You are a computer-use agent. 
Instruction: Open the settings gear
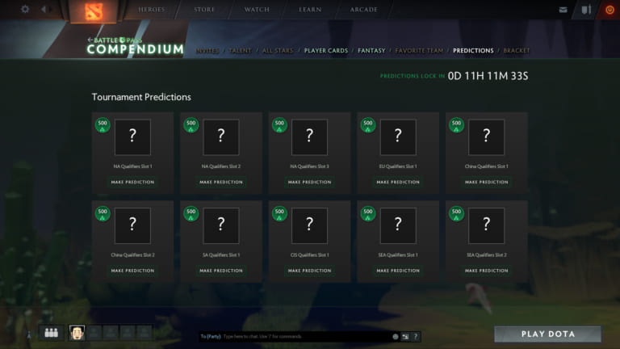(25, 9)
